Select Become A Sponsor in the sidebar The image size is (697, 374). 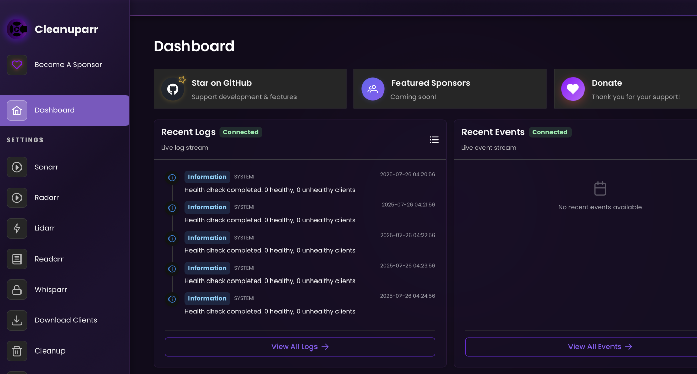pos(68,64)
